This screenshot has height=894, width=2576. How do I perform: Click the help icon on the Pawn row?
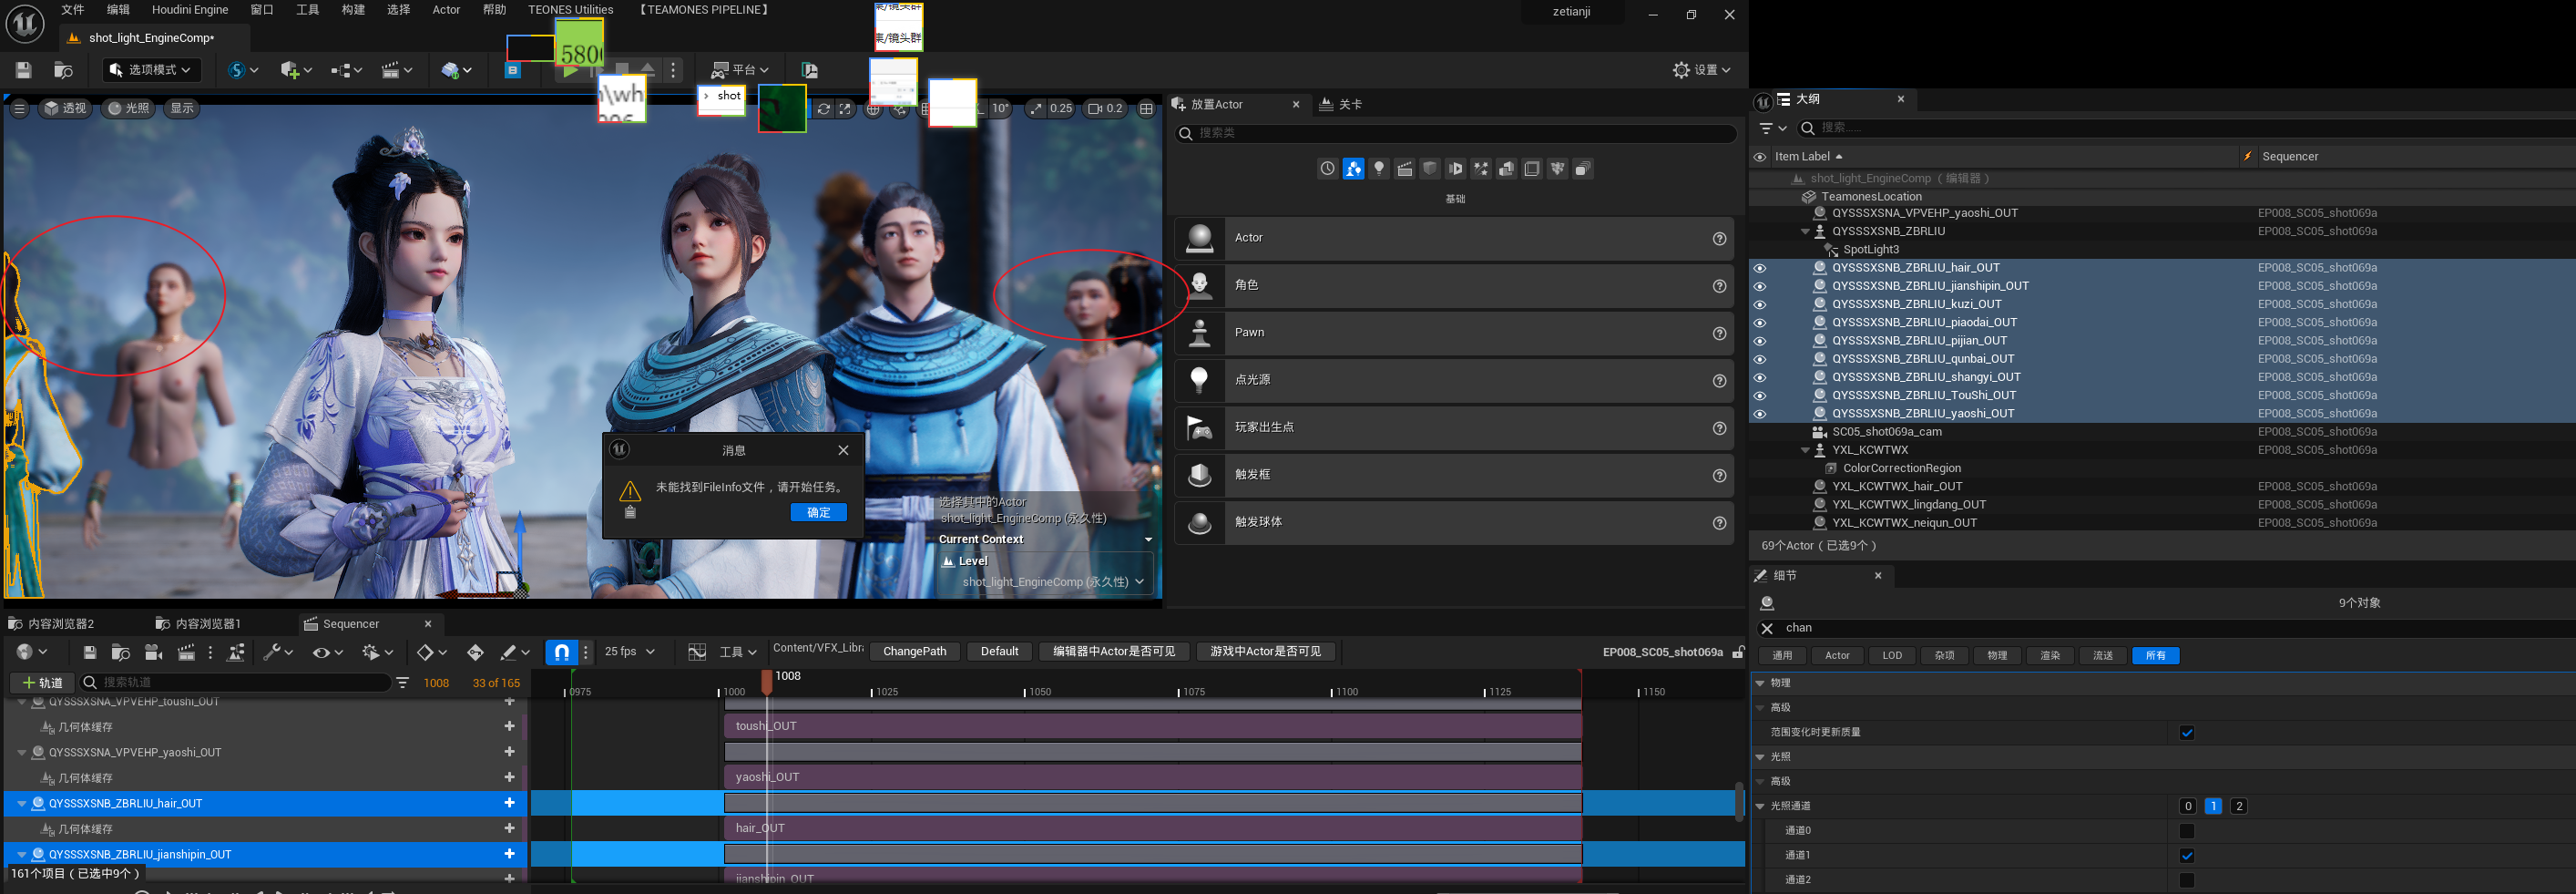(1718, 333)
